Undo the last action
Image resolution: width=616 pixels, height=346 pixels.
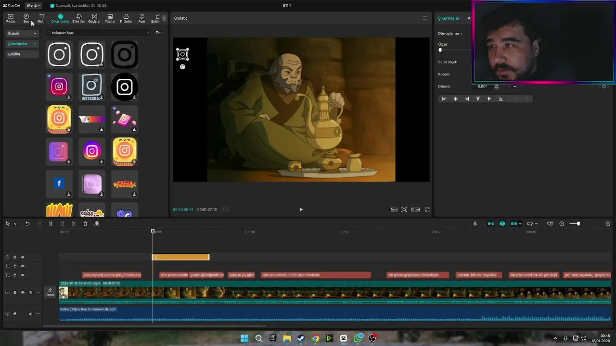pos(27,223)
